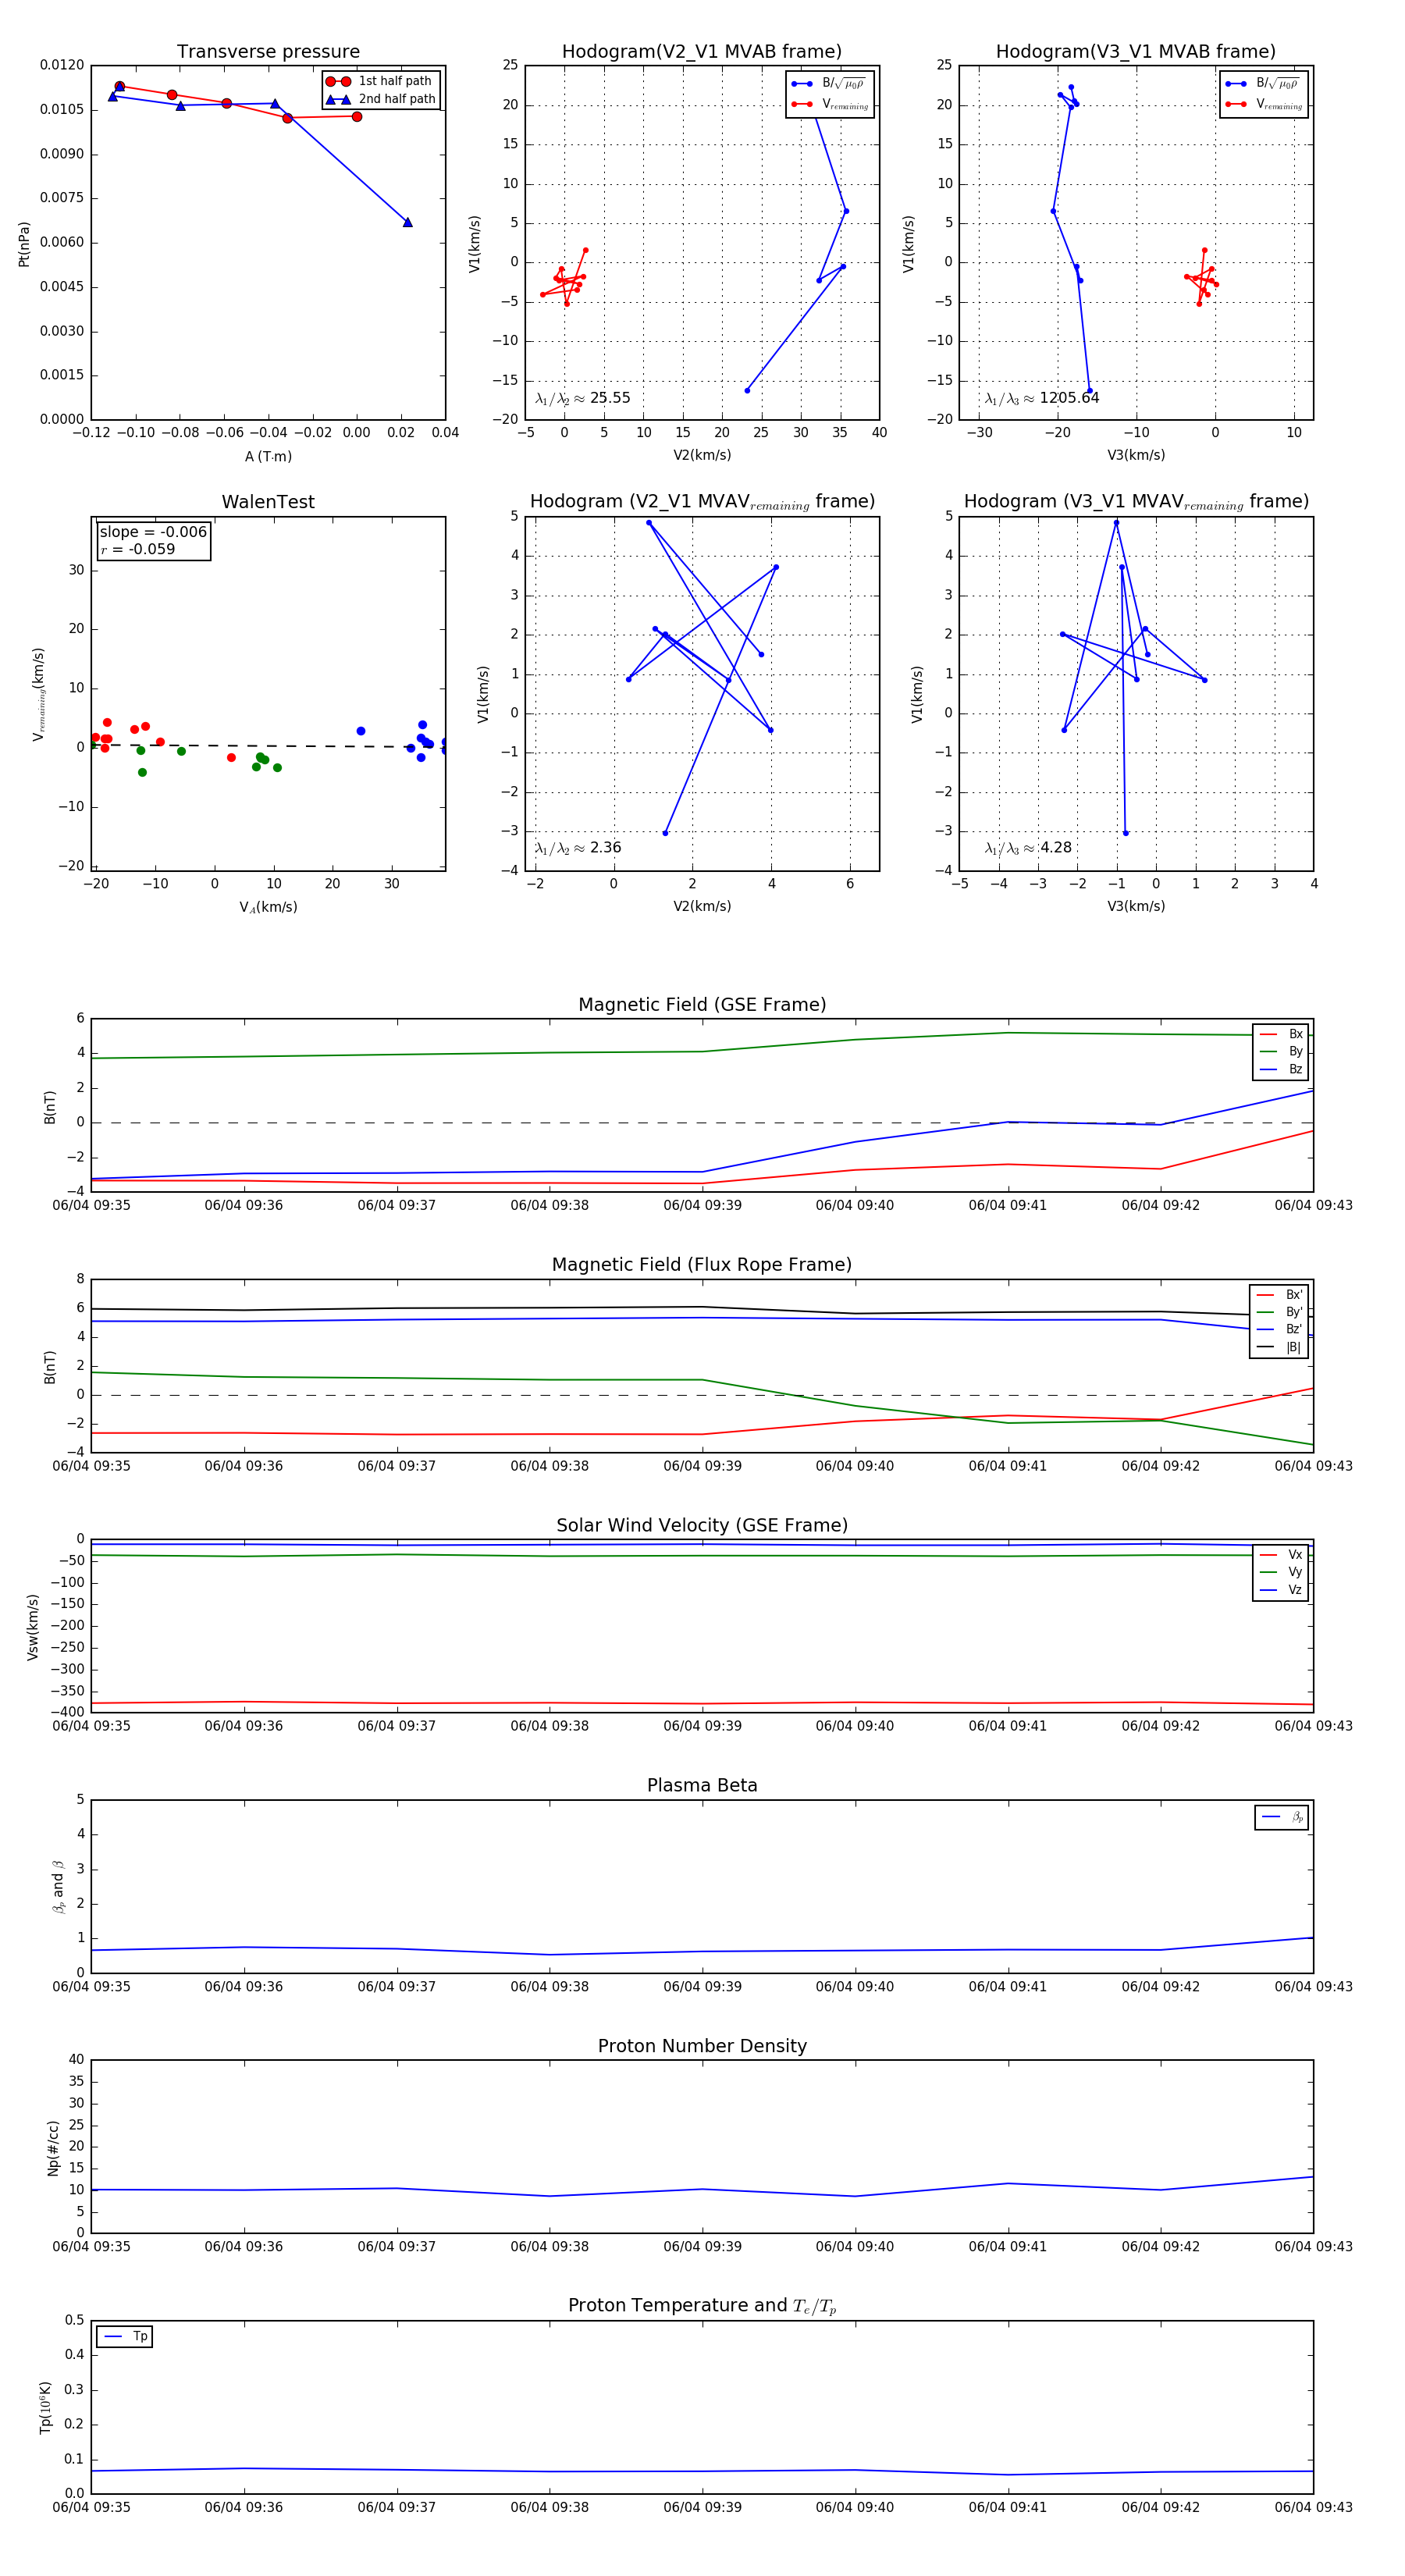The width and height of the screenshot is (1405, 2576).
Task: Click 'Hodogram(V3_V1 MVAB frame)' title
Action: coord(1136,52)
